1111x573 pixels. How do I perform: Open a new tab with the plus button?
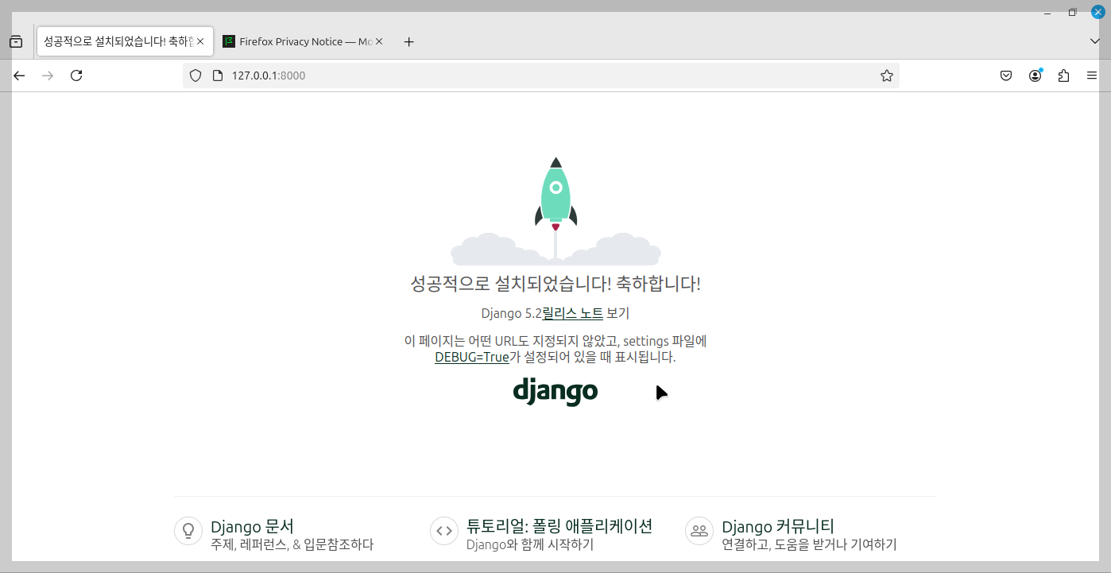408,42
